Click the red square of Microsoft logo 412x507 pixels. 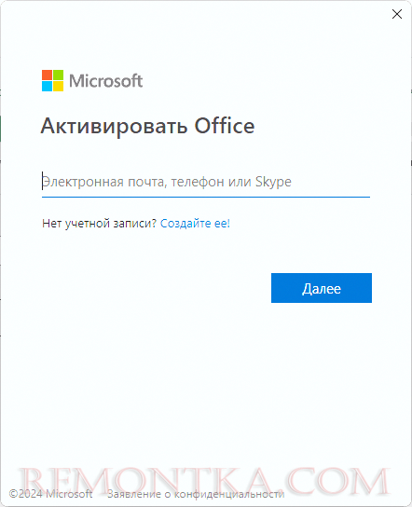(47, 75)
